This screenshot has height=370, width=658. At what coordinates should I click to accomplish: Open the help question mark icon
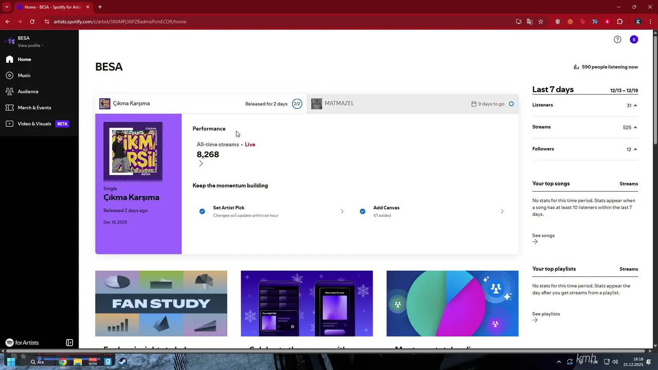pyautogui.click(x=617, y=40)
